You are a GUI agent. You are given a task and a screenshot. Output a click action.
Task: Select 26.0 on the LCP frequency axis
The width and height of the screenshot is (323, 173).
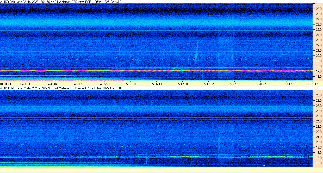319,111
